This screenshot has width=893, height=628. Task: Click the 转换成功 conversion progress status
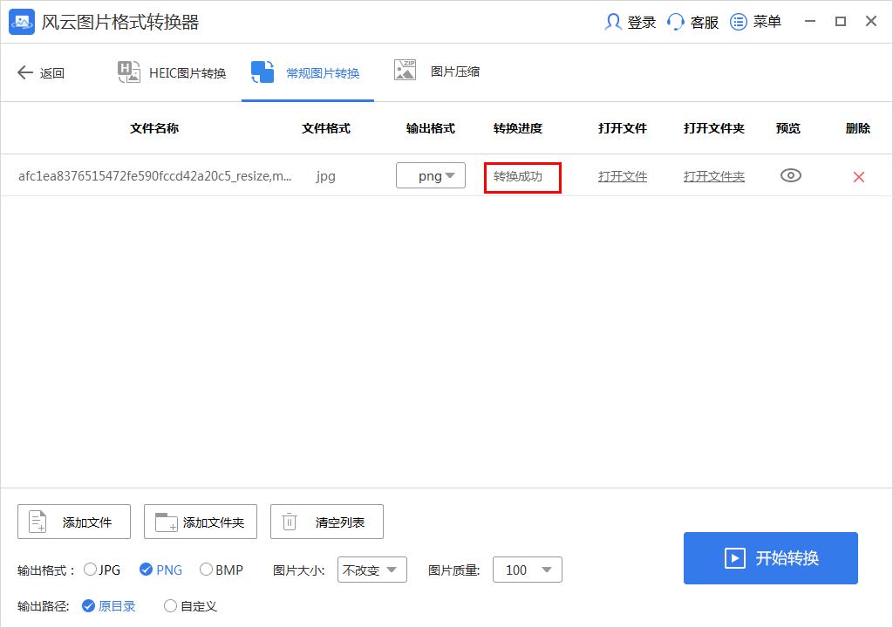(522, 175)
